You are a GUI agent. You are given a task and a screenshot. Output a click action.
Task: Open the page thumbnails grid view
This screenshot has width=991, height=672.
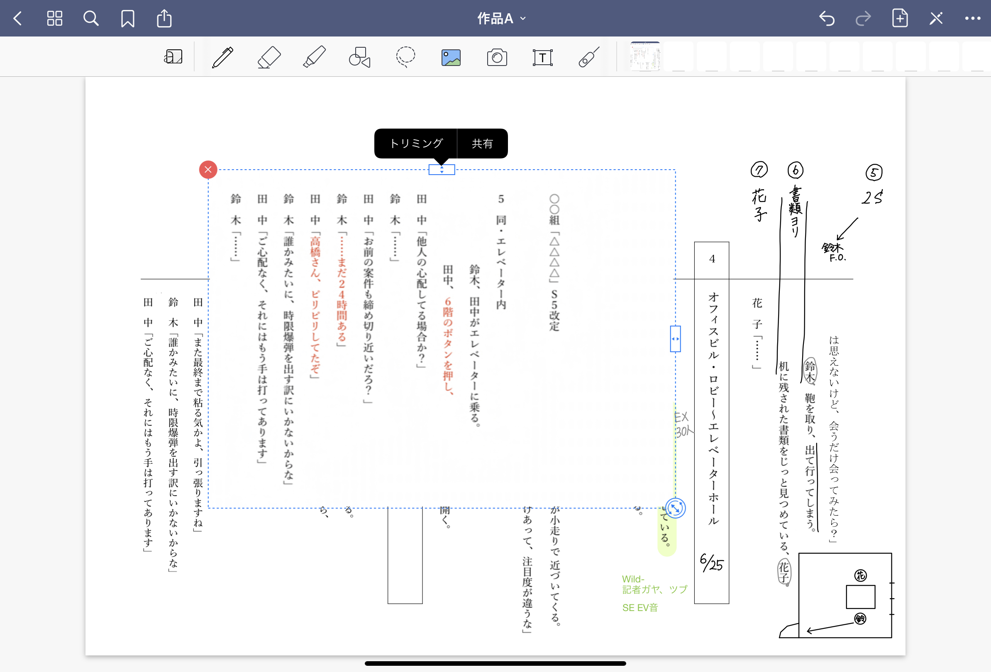point(55,18)
